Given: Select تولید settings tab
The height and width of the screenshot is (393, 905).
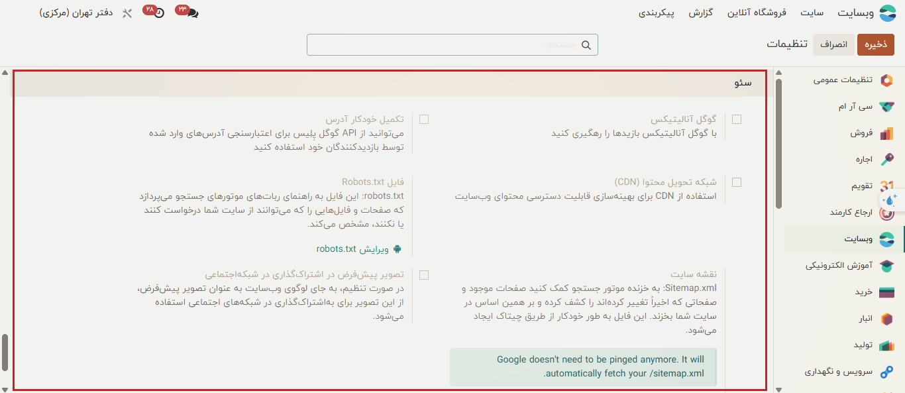Looking at the screenshot, I should [x=863, y=345].
